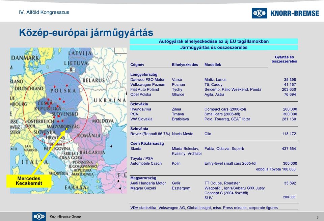Click the Modellek column header
The height and width of the screenshot is (221, 324).
click(213, 65)
